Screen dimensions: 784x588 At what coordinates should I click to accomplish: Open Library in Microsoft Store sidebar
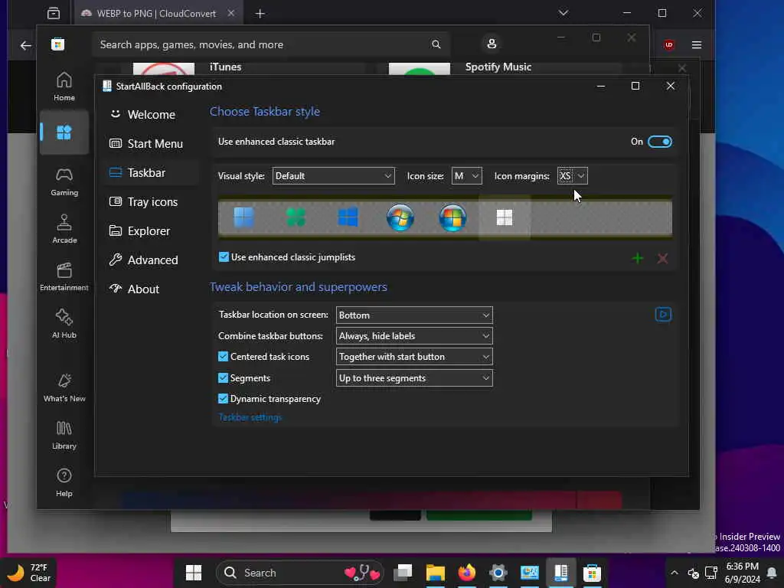tap(64, 435)
